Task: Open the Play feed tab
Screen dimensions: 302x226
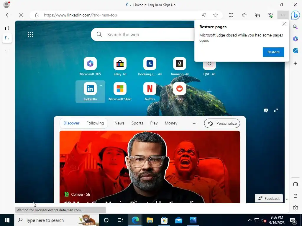Action: [x=154, y=123]
